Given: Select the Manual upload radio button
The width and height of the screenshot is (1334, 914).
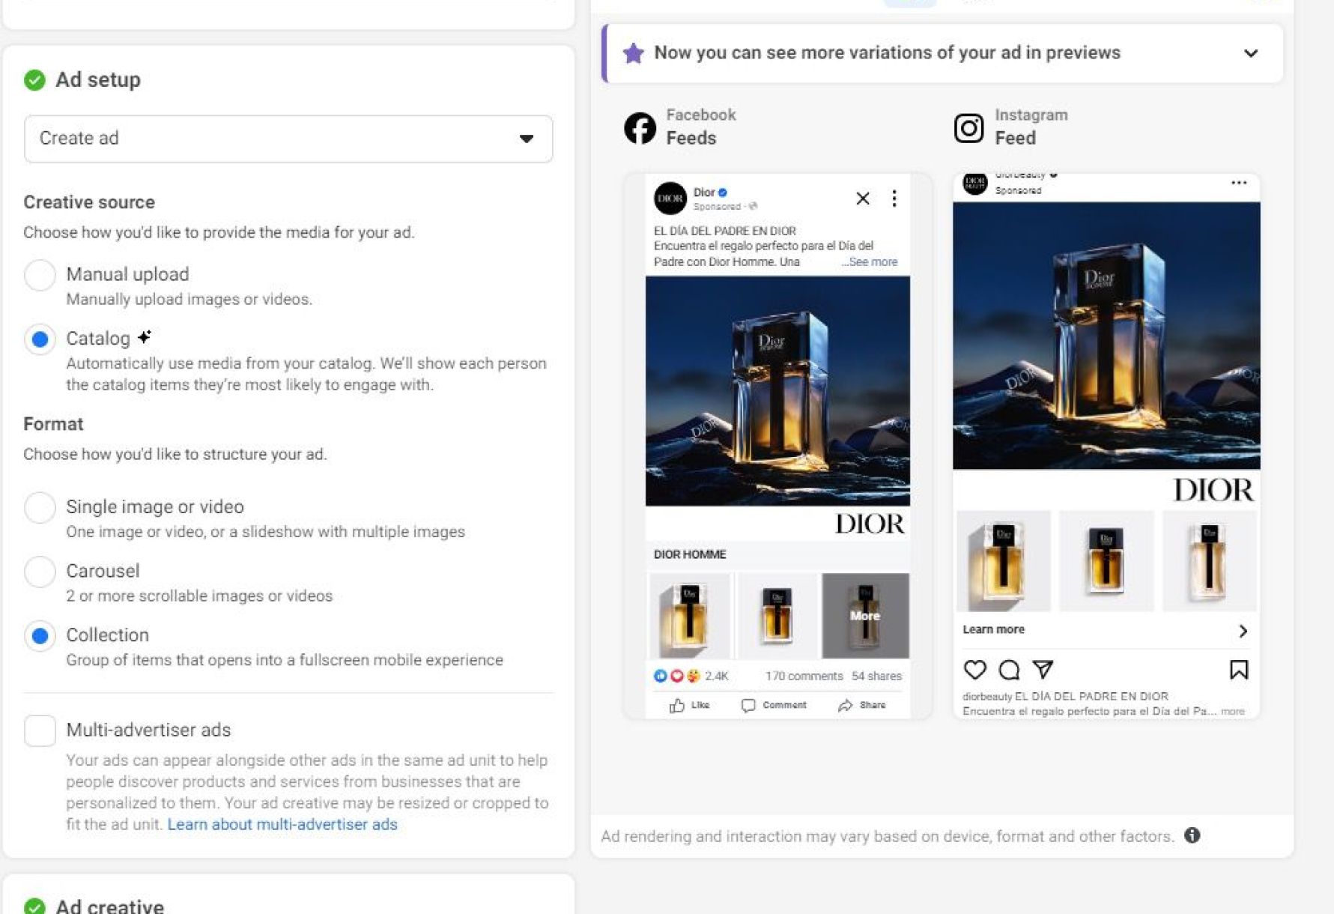Looking at the screenshot, I should 40,275.
